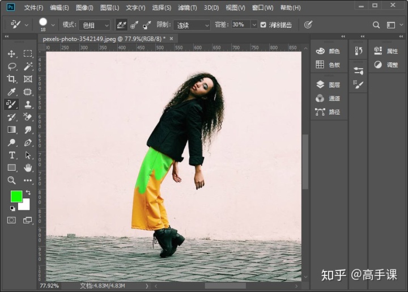The height and width of the screenshot is (292, 408).
Task: Open the 窗口(W) menu
Action: (x=262, y=7)
